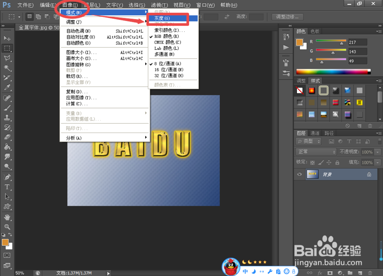The image size is (383, 276).
Task: Open the 填充 fill arrow
Action: (378, 162)
